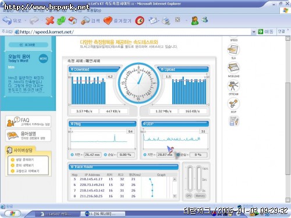Open the Mail envelope toolbar icon
Viewport: 291px width, 218px height.
[x=153, y=20]
